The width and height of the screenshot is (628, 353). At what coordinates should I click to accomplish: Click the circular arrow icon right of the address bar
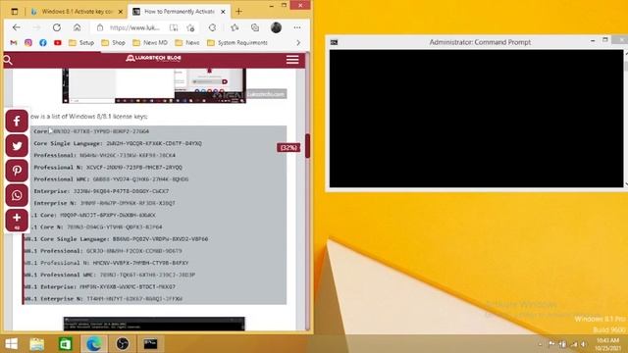coord(212,27)
